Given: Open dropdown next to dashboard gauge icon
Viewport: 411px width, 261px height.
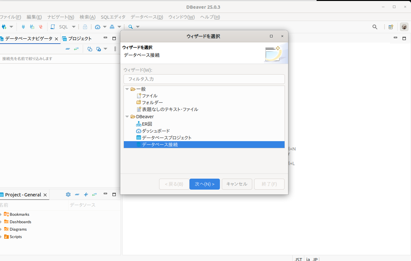Looking at the screenshot, I should [x=104, y=27].
